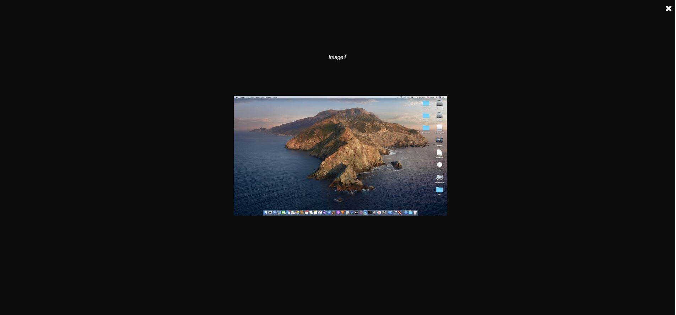
Task: Open the Other stack icon
Action: coord(439,165)
